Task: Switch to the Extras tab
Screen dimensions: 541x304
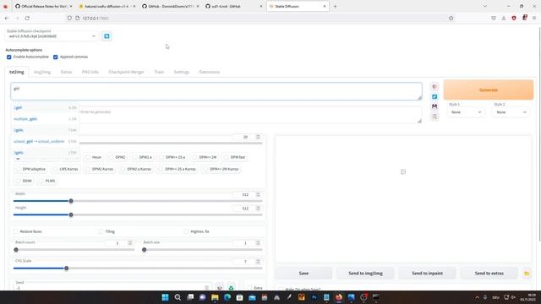Action: point(66,72)
